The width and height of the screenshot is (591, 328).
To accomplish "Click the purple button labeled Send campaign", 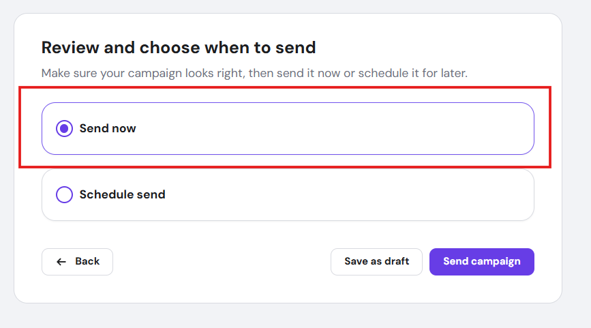I will (x=481, y=262).
